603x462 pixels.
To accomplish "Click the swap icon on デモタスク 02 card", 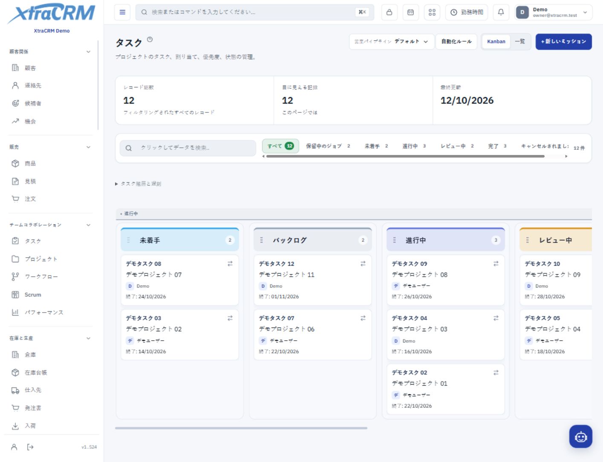I will (x=496, y=373).
